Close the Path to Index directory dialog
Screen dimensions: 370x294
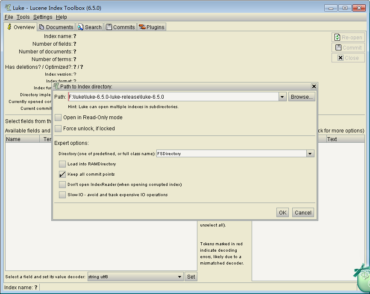(314, 86)
